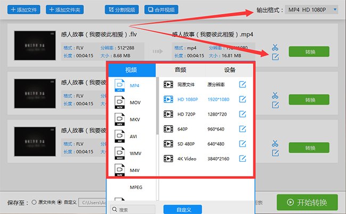Screen dimensions: 346x214
Task: Click 转换 for the second video
Action: coord(309,100)
